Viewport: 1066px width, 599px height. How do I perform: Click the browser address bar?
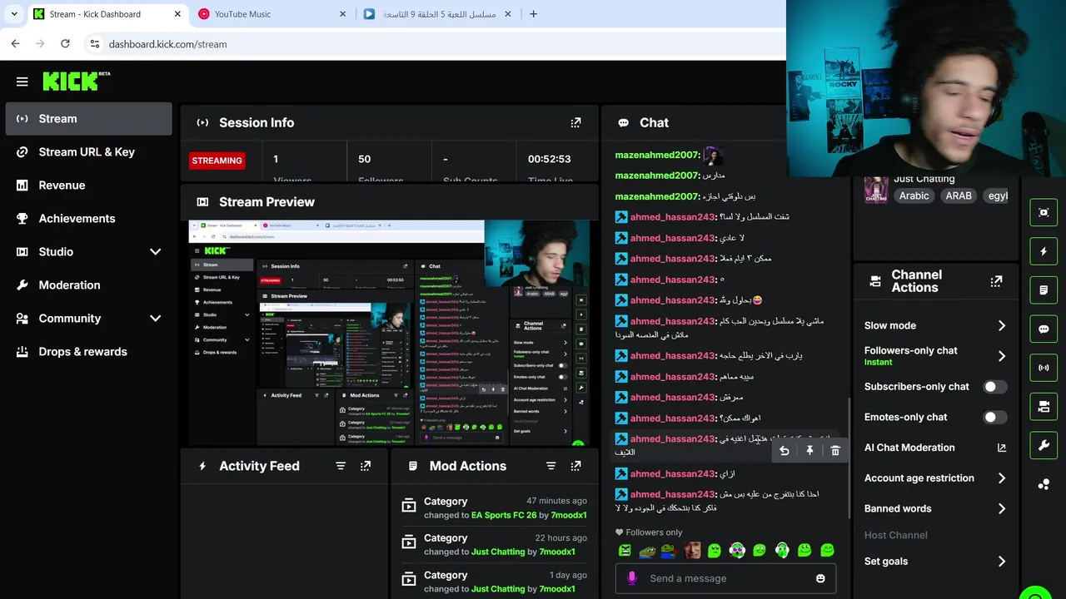coord(441,43)
